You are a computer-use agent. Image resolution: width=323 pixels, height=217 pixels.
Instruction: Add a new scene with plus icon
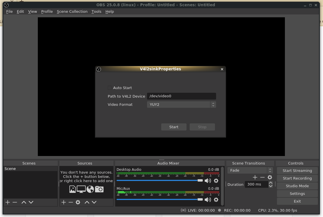[8, 202]
